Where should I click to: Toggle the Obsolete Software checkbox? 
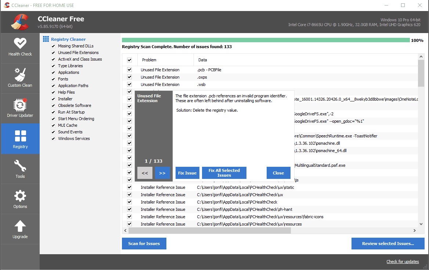tap(54, 105)
